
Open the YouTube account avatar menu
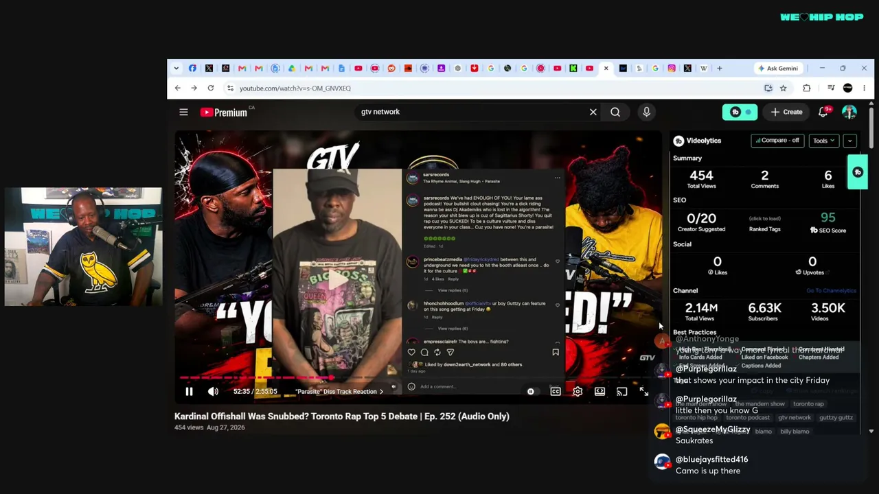(849, 112)
